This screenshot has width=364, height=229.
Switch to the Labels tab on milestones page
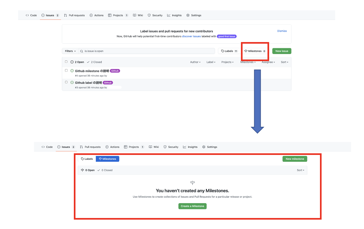click(87, 159)
